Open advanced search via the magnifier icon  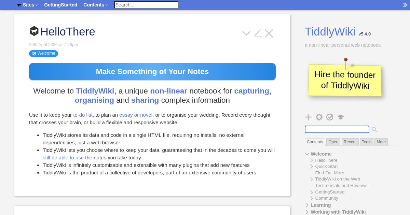click(374, 130)
